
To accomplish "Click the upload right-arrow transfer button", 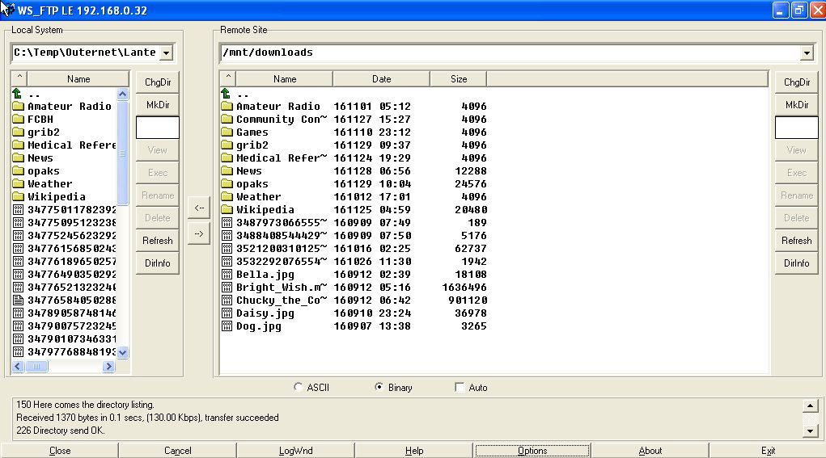I will (x=198, y=233).
